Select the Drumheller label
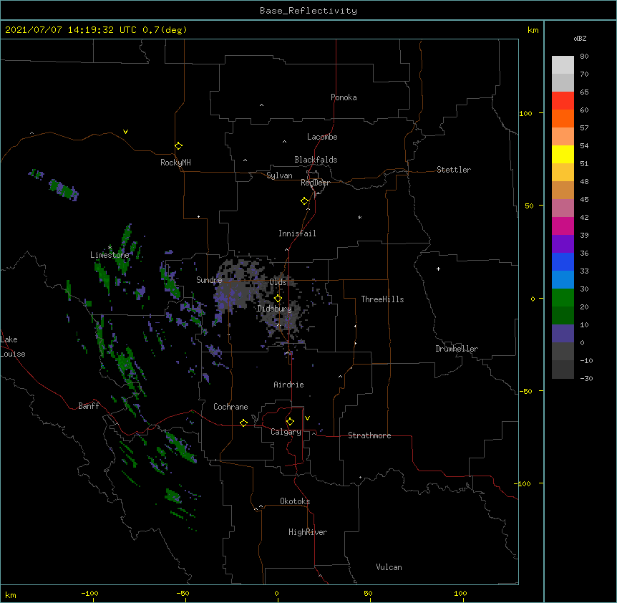The height and width of the screenshot is (603, 617). coord(457,349)
